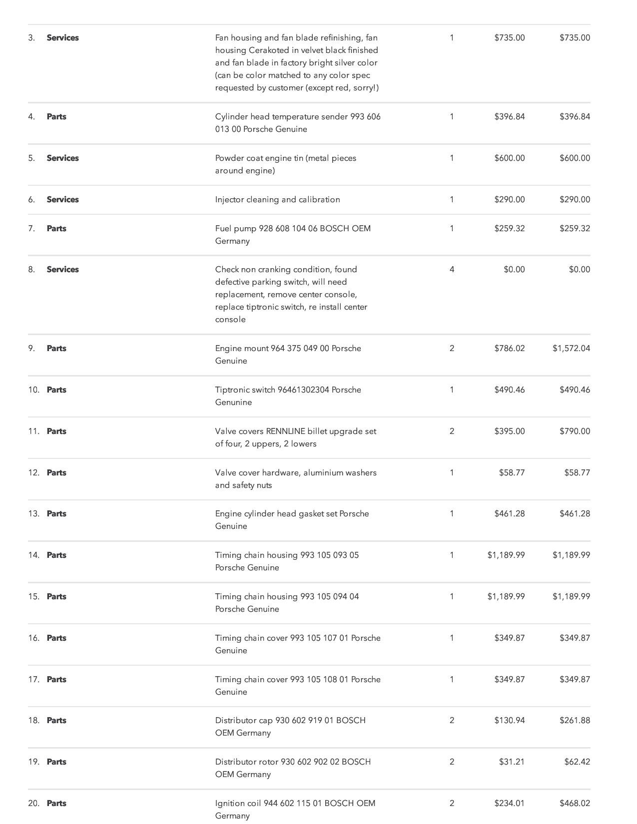Click the line total for item 17
The width and height of the screenshot is (637, 824).
pyautogui.click(x=575, y=680)
